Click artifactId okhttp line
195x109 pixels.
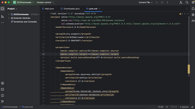pyautogui.click(x=83, y=78)
